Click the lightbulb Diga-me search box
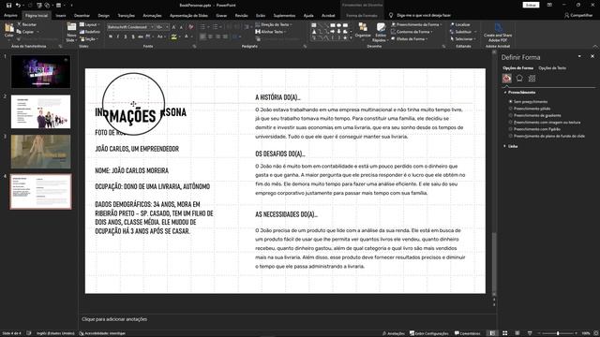600x337 pixels. 421,15
